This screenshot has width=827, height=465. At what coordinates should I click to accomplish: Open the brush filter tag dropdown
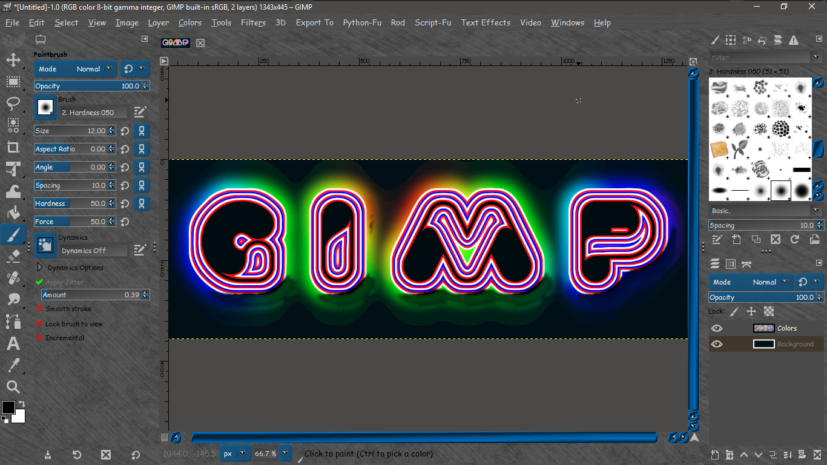[815, 58]
